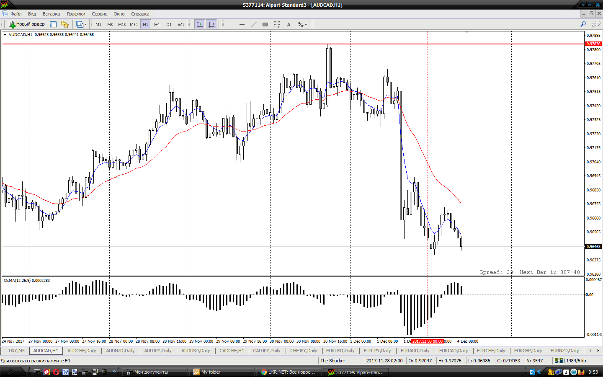This screenshot has height=377, width=603.
Task: Open the Графики menu
Action: (76, 14)
